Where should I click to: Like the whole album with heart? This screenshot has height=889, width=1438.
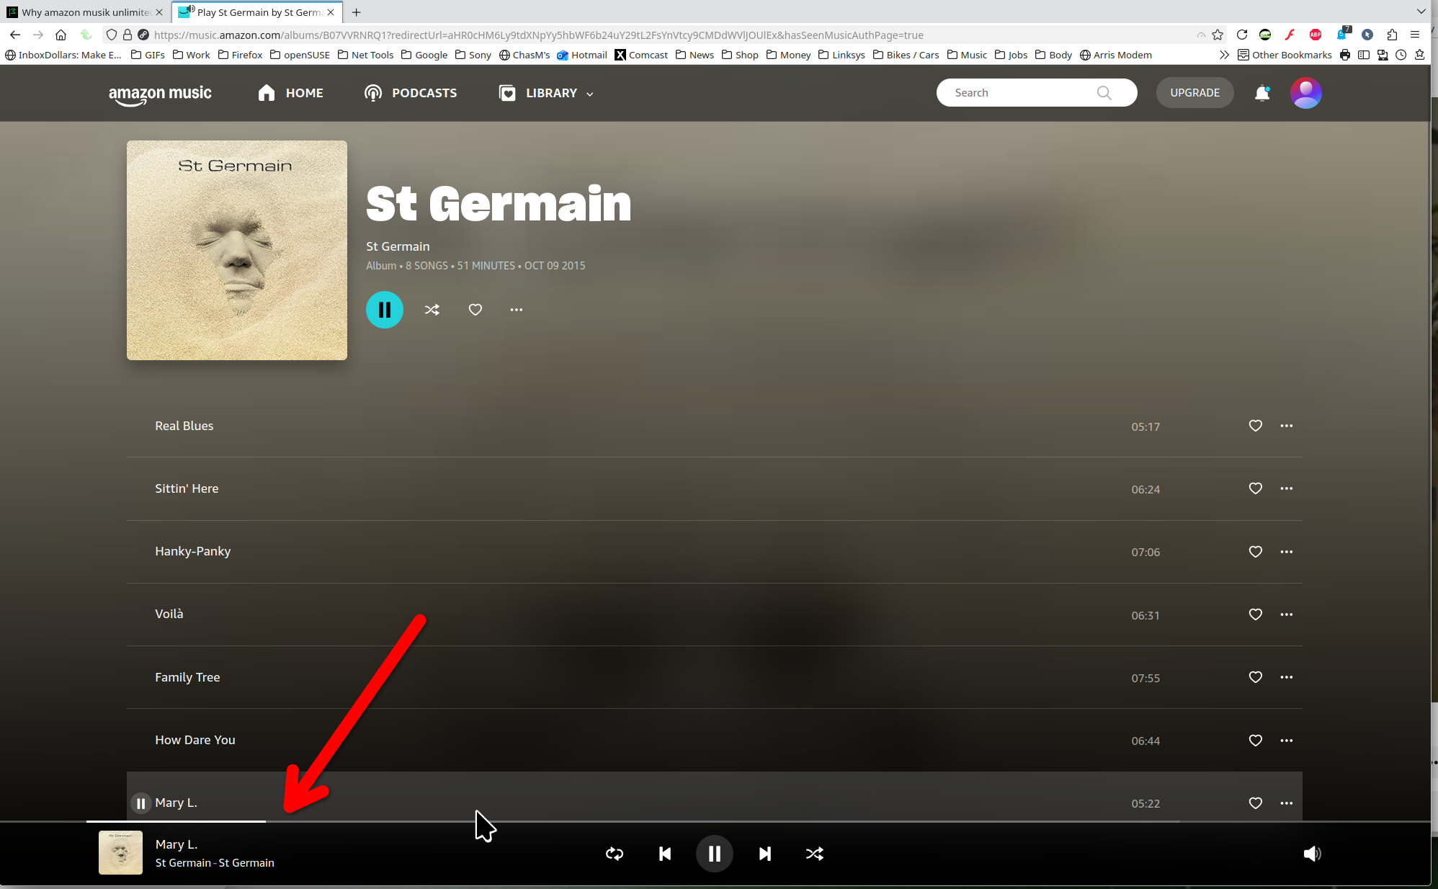click(475, 310)
